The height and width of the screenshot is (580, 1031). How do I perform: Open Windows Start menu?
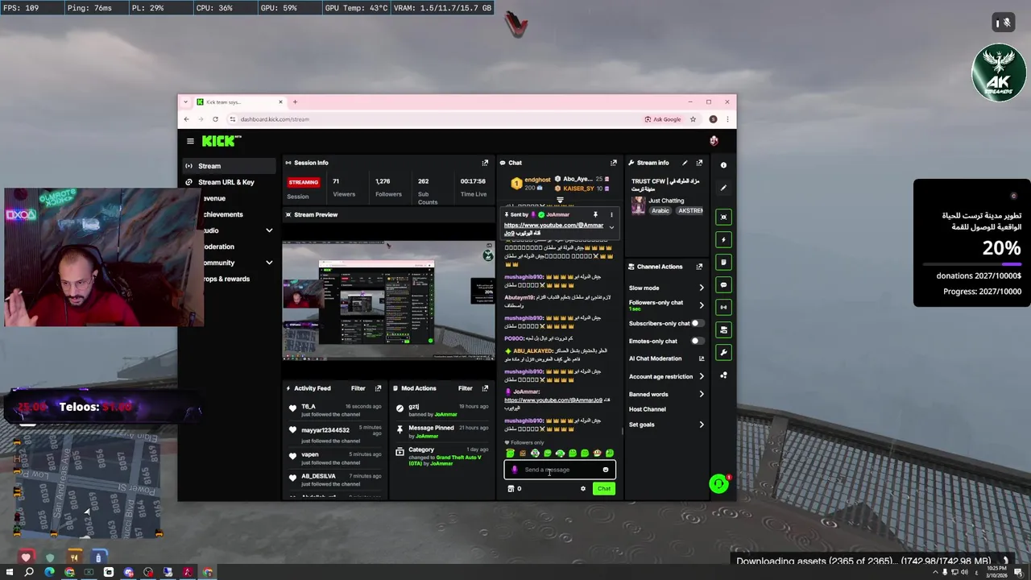pos(9,573)
